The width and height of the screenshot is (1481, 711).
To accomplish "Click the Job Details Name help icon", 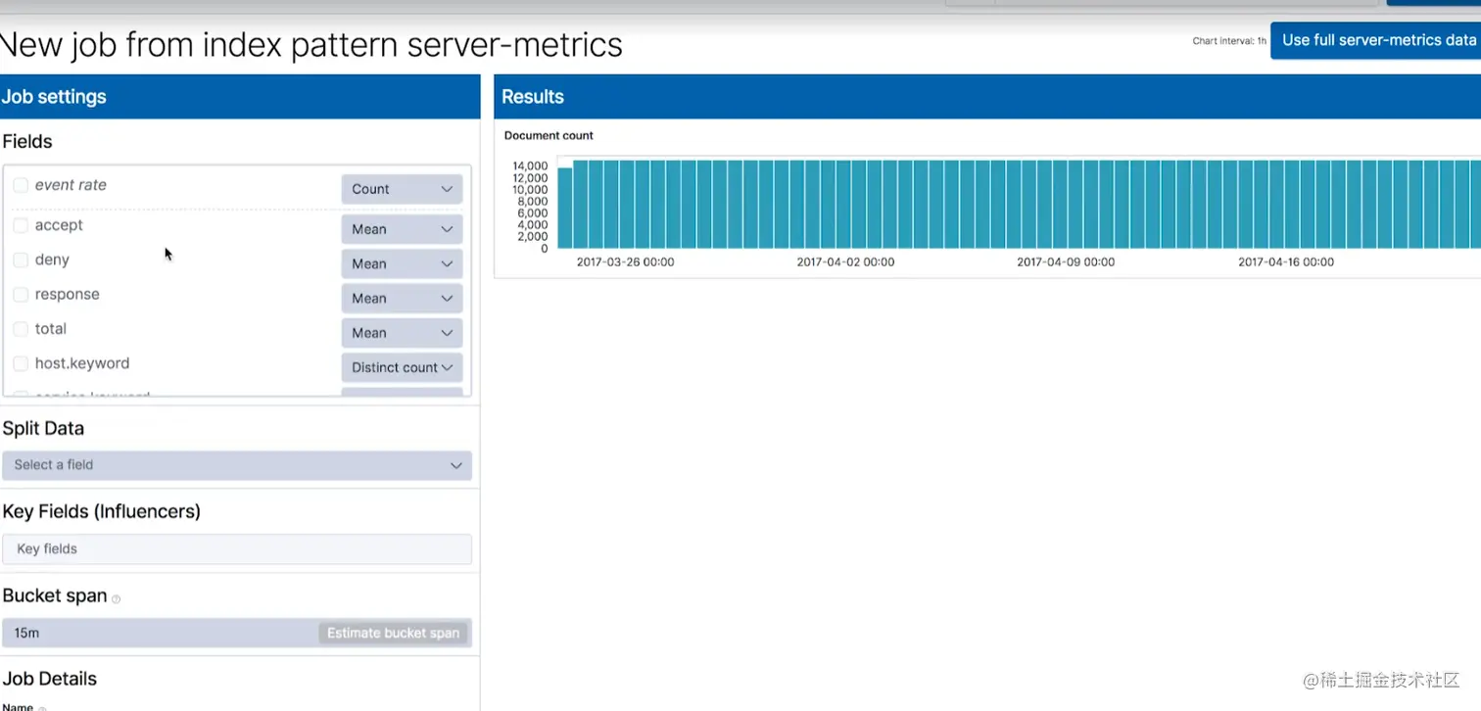I will click(42, 708).
